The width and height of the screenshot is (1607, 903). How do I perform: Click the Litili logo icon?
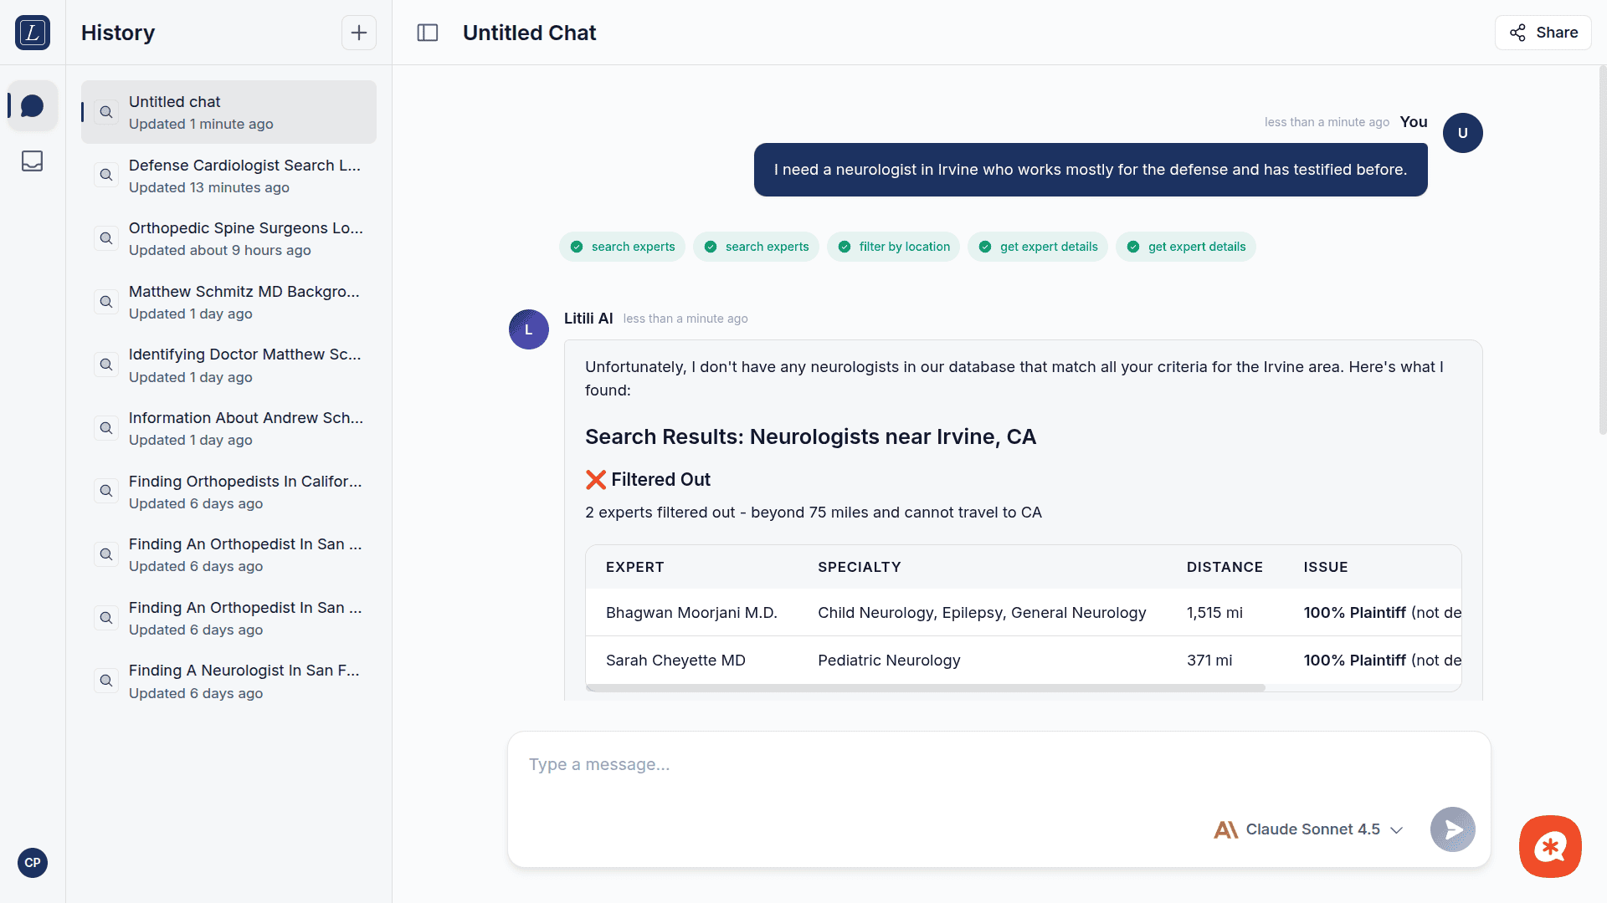coord(33,33)
